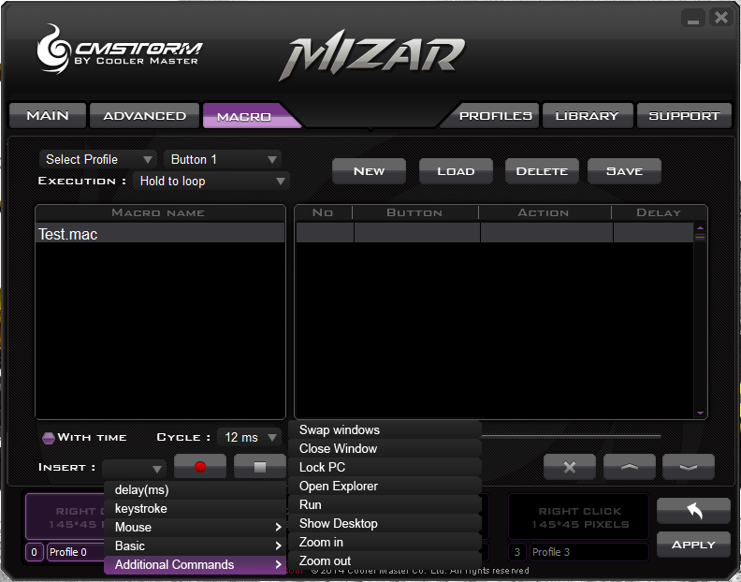
Task: Click the X delete entry button
Action: [569, 467]
